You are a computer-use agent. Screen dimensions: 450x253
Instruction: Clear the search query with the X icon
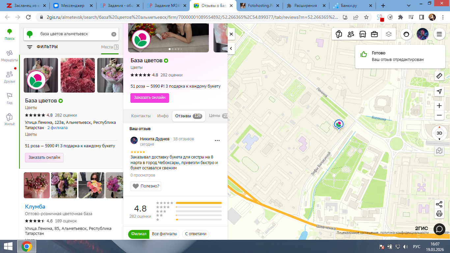coord(114,34)
